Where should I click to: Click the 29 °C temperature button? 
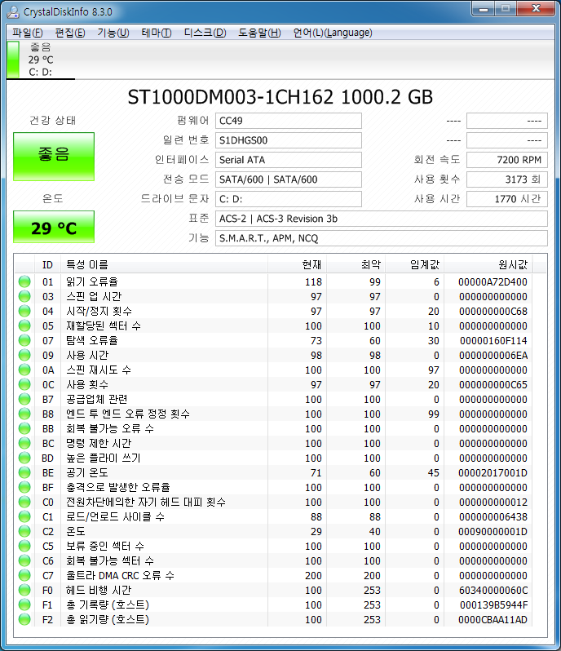(x=54, y=228)
